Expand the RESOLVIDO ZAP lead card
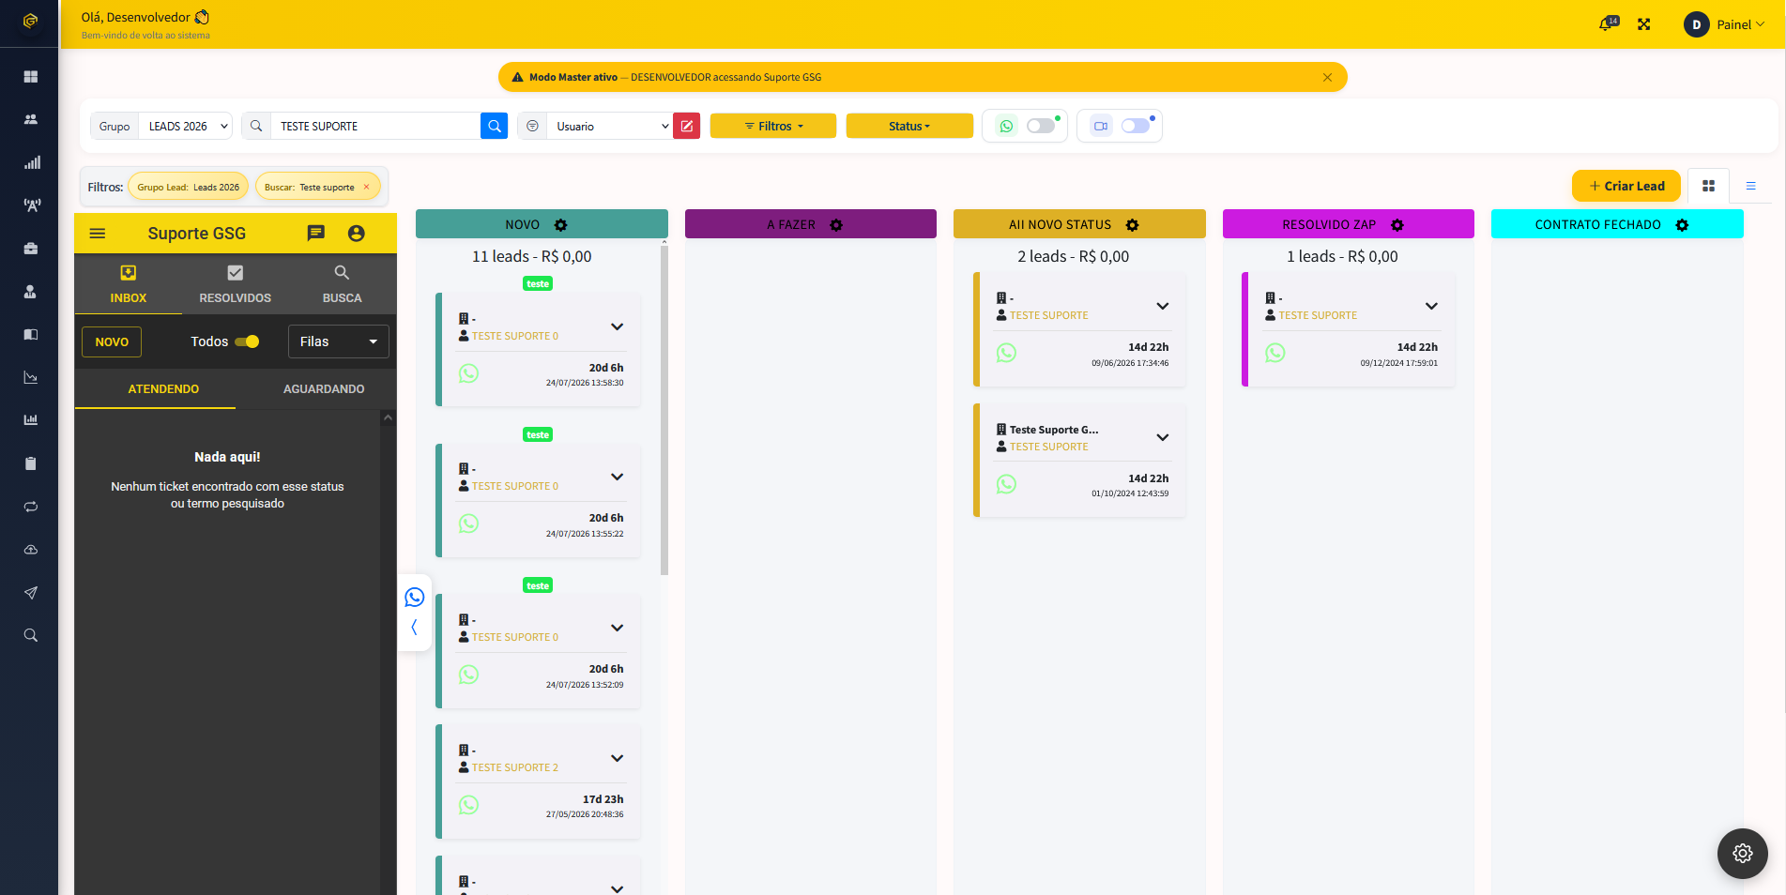 point(1431,306)
